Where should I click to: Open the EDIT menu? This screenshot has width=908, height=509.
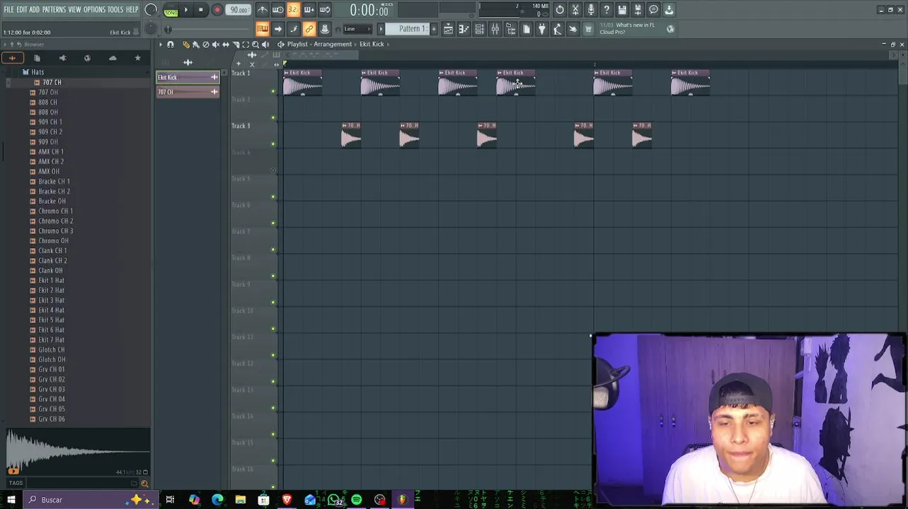[22, 9]
